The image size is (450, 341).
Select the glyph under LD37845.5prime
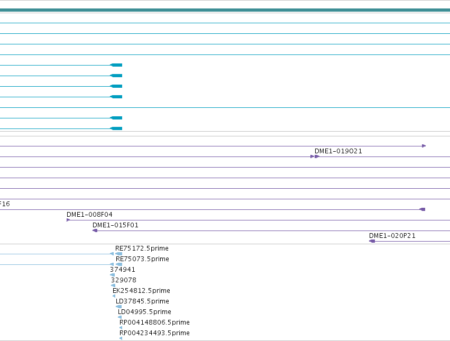[x=118, y=307]
